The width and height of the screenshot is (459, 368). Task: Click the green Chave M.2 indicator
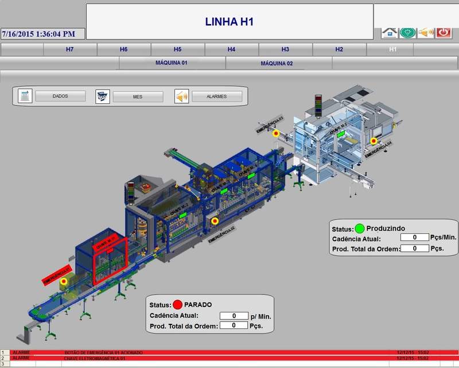click(x=183, y=215)
